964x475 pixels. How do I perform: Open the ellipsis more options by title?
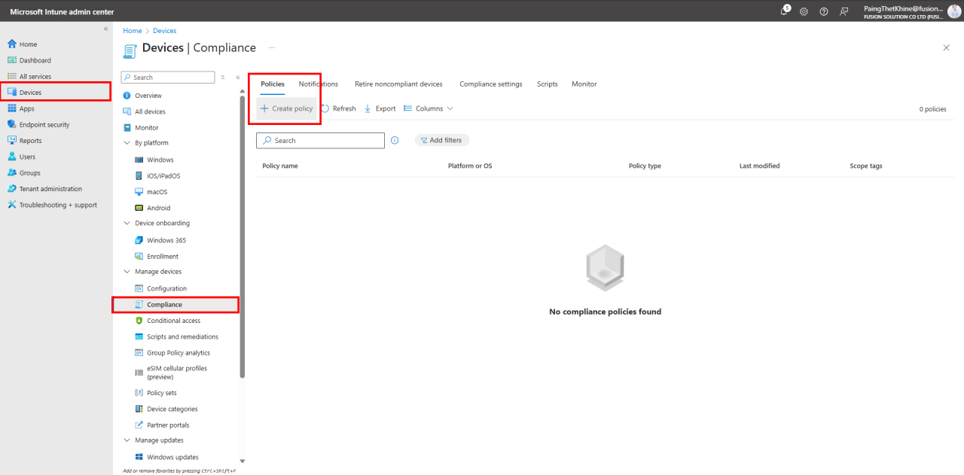271,47
